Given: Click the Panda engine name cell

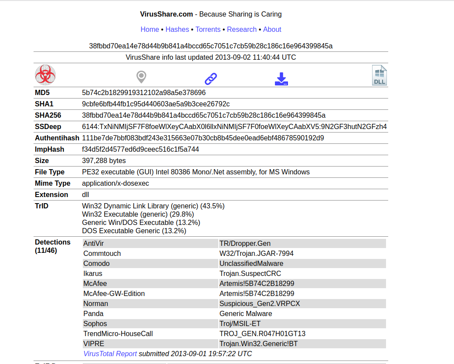Looking at the screenshot, I should click(x=150, y=313).
